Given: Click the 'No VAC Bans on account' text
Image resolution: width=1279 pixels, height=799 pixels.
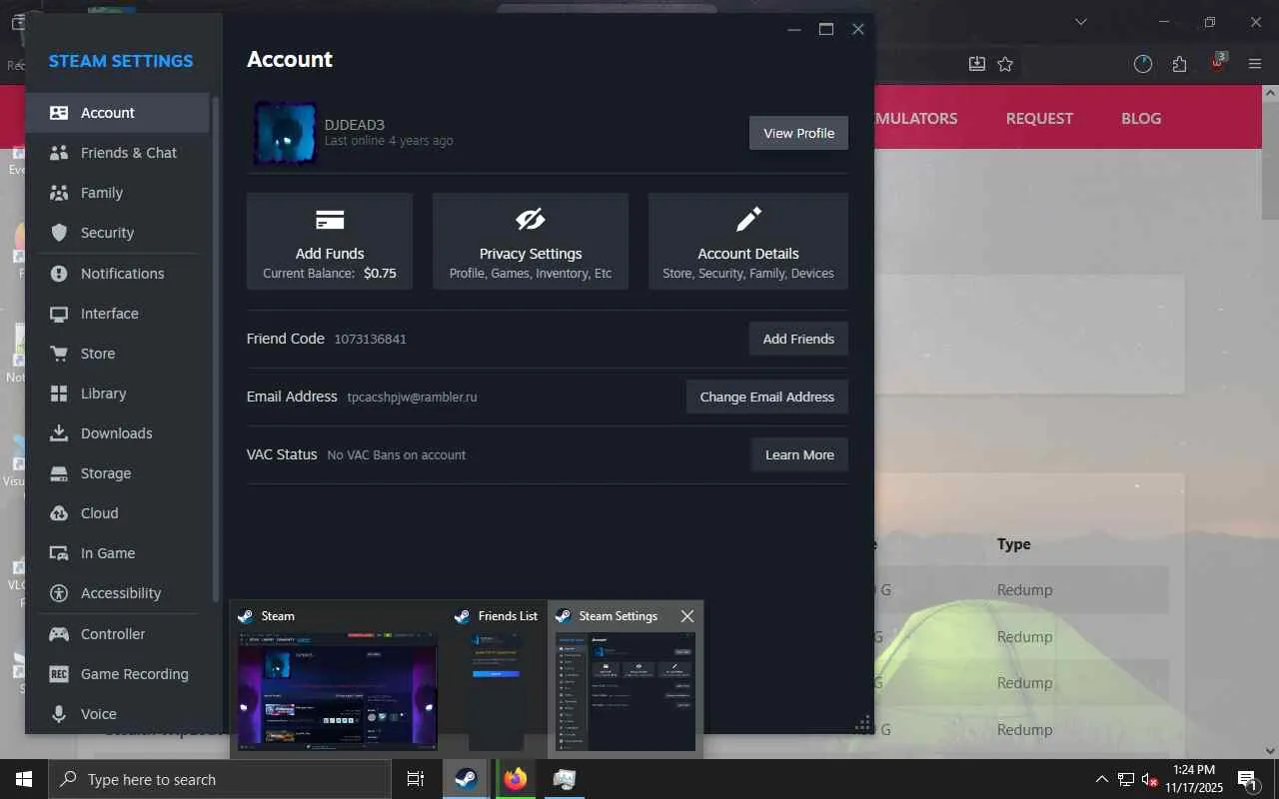Looking at the screenshot, I should [397, 454].
